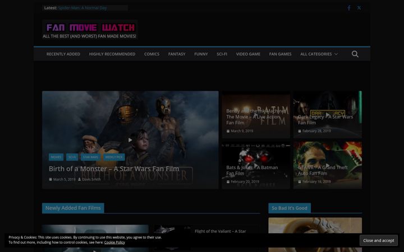Open the site search magnifier icon
Image resolution: width=404 pixels, height=252 pixels.
click(355, 54)
